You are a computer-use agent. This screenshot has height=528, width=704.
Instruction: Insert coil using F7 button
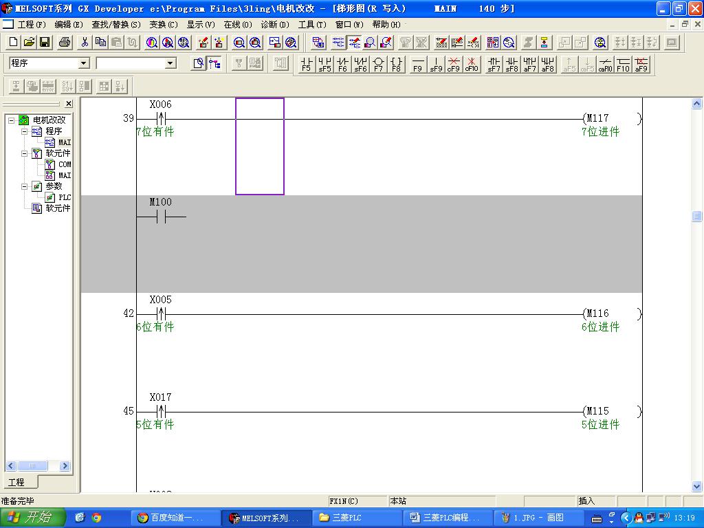(378, 65)
